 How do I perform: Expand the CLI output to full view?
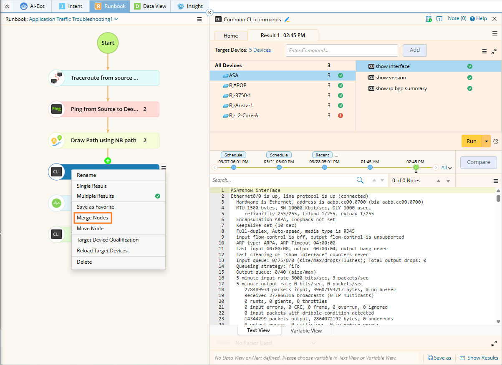tap(494, 343)
